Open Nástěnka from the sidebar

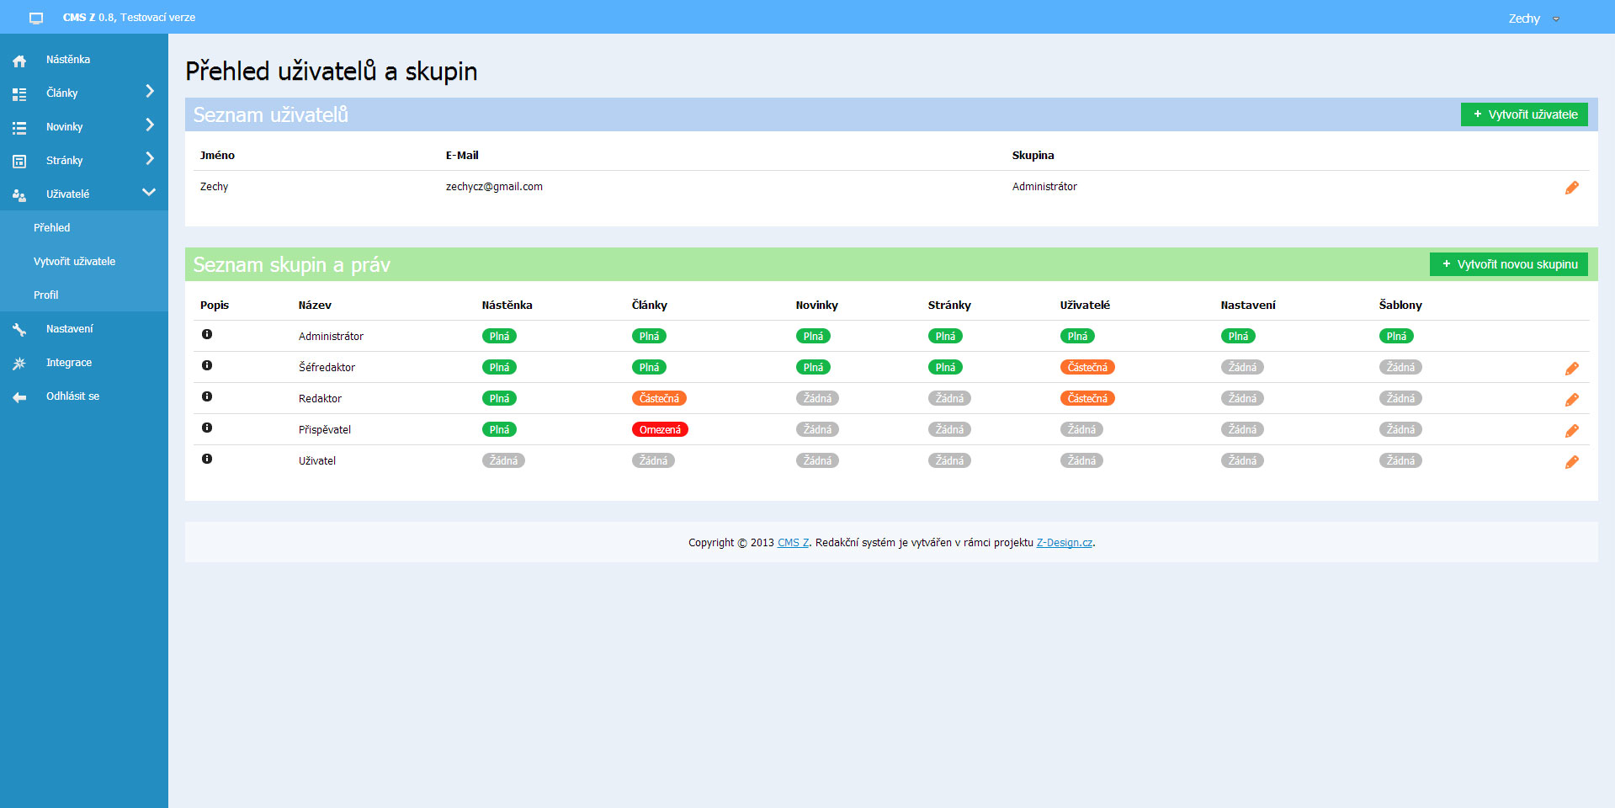click(68, 60)
